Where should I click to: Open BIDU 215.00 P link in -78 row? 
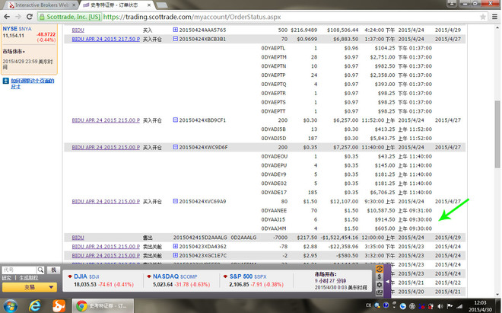pos(106,247)
